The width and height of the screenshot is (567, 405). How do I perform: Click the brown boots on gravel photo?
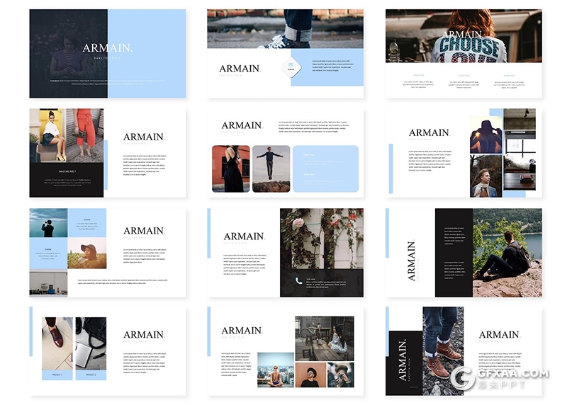coord(443,350)
